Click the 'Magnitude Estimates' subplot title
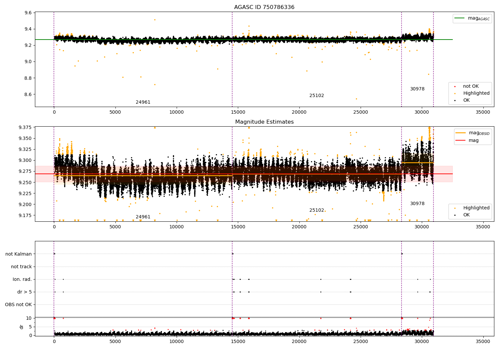 coord(264,122)
